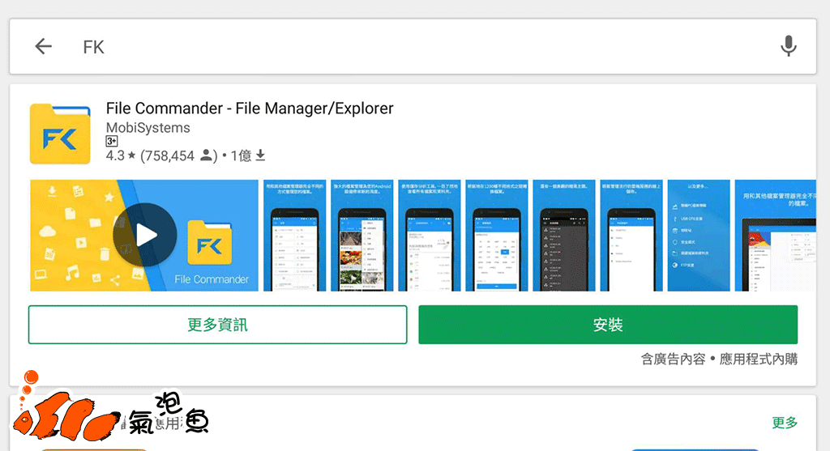Open the dark theme screenshot thumbnail
830x451 pixels.
pyautogui.click(x=564, y=236)
